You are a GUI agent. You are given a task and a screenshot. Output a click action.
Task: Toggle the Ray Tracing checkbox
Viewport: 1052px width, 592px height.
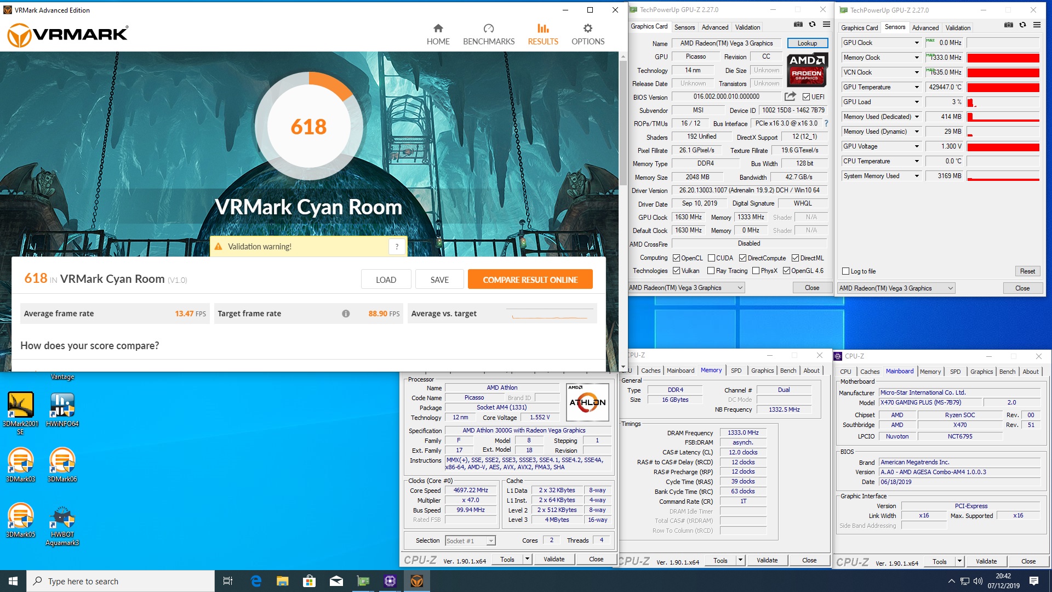[711, 271]
